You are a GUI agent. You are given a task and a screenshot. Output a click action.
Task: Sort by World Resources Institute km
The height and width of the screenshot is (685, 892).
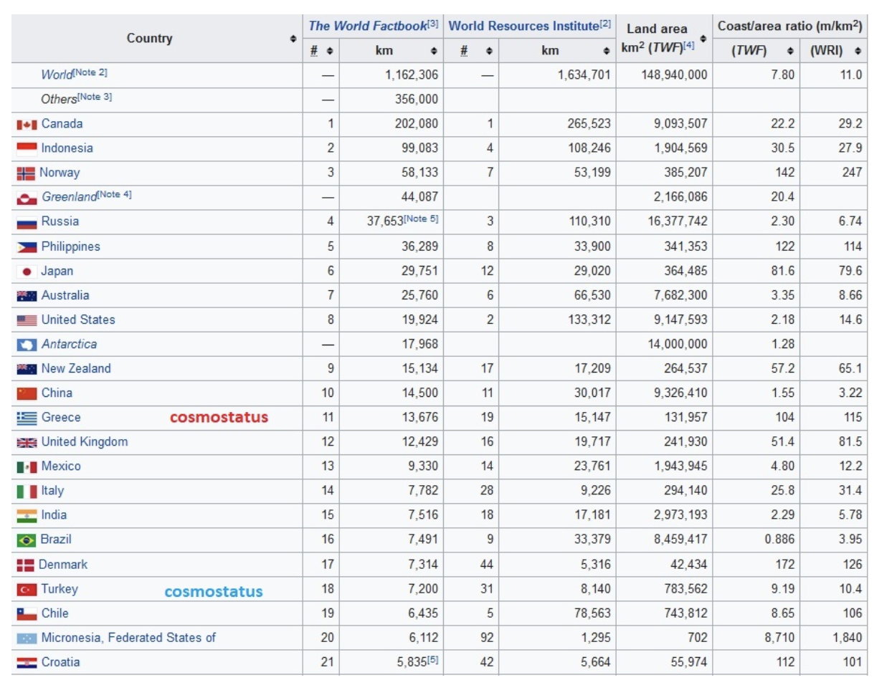click(606, 51)
